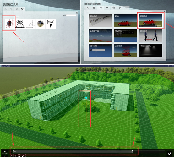
Task: Click the start keyframe marker on the timeline
Action: click(x=13, y=151)
